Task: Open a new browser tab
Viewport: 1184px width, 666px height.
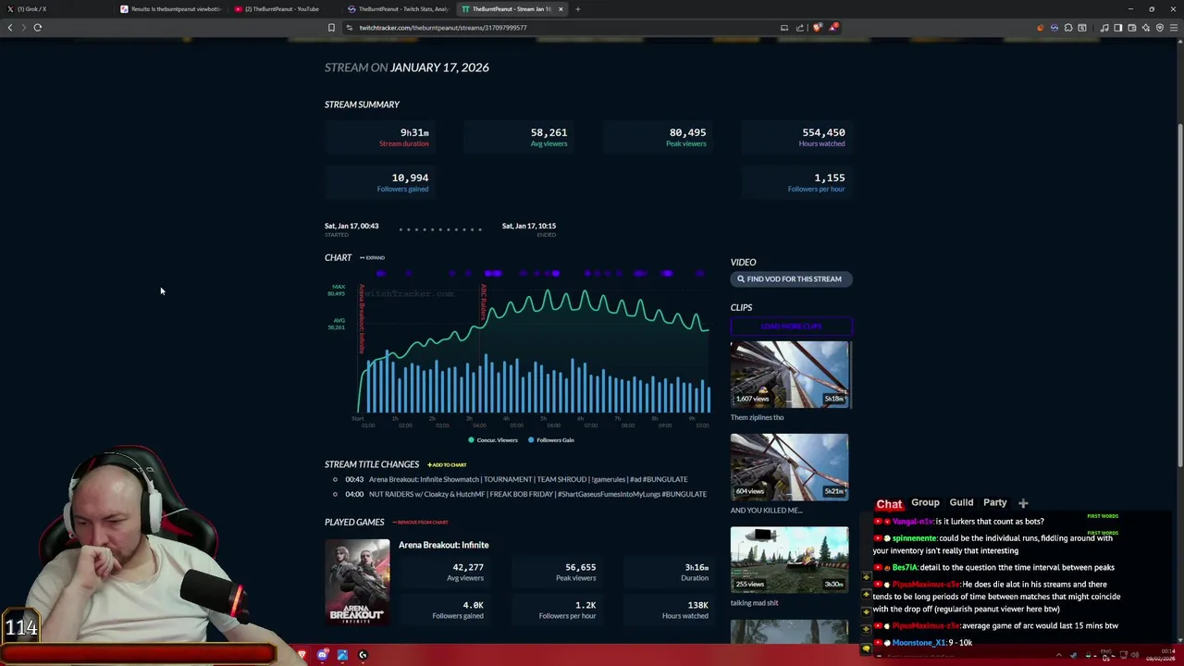Action: pyautogui.click(x=577, y=9)
